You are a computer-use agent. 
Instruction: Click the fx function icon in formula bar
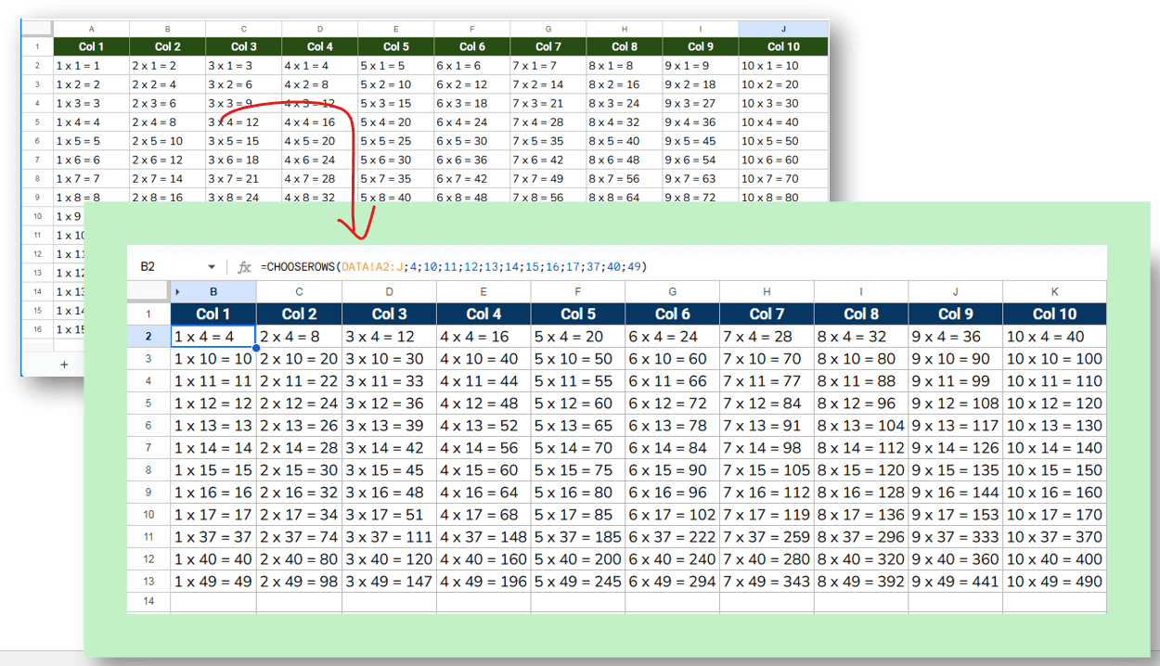244,267
